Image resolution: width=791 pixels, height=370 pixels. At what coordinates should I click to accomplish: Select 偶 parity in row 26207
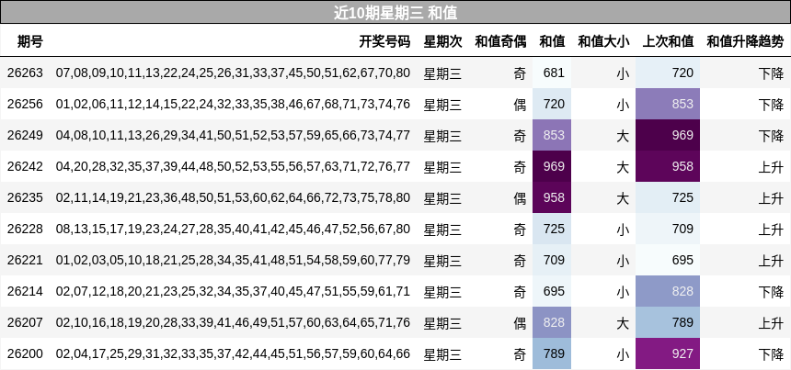520,323
